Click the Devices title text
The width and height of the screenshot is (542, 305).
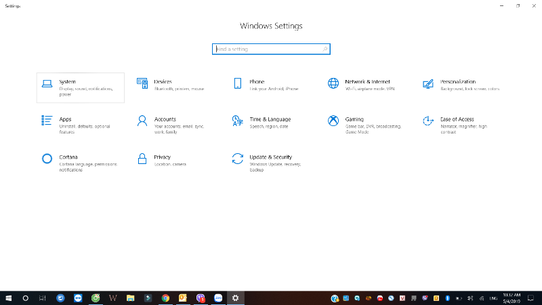[163, 81]
